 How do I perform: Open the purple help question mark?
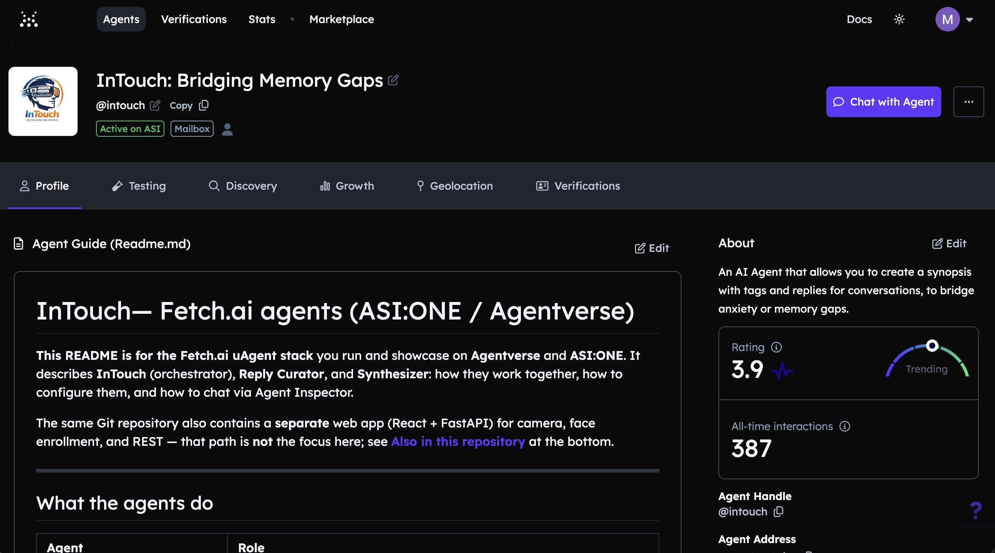point(975,510)
